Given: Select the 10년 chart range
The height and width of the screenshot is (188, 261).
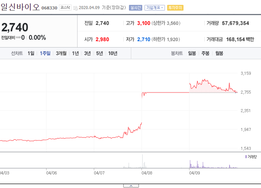Looking at the screenshot, I should coord(113,53).
